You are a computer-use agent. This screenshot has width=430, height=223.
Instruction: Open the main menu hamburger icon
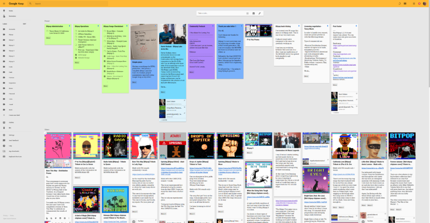click(x=4, y=3)
